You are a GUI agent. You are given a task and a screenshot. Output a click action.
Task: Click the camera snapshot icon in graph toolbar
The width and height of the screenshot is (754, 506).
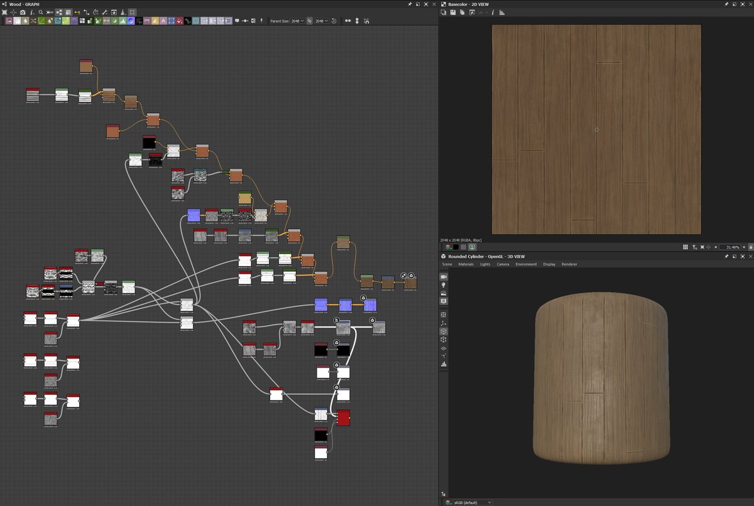point(23,12)
